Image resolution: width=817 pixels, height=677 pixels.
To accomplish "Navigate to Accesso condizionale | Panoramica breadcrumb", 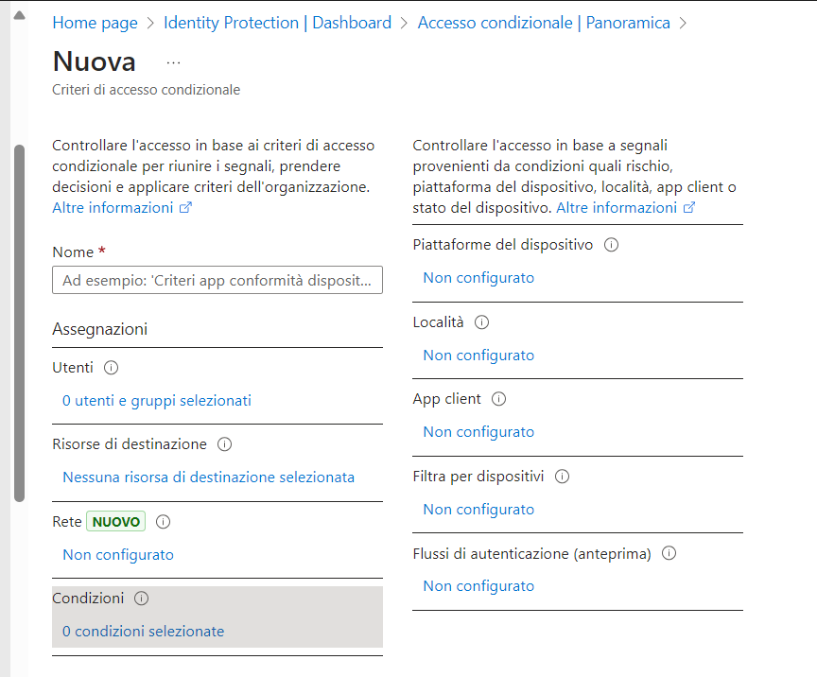I will [x=544, y=23].
